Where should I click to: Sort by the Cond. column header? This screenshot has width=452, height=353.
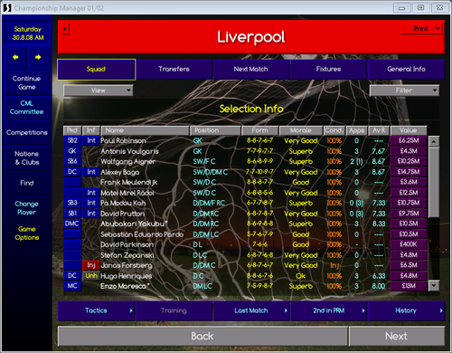tap(334, 130)
